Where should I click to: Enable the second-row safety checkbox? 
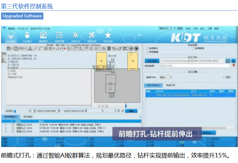point(147,52)
